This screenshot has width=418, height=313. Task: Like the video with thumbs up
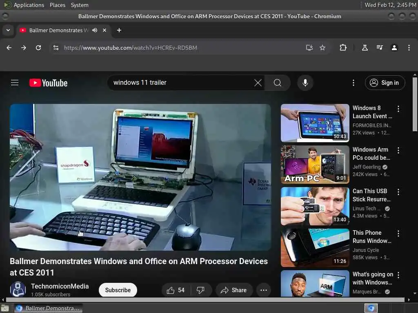coord(176,290)
